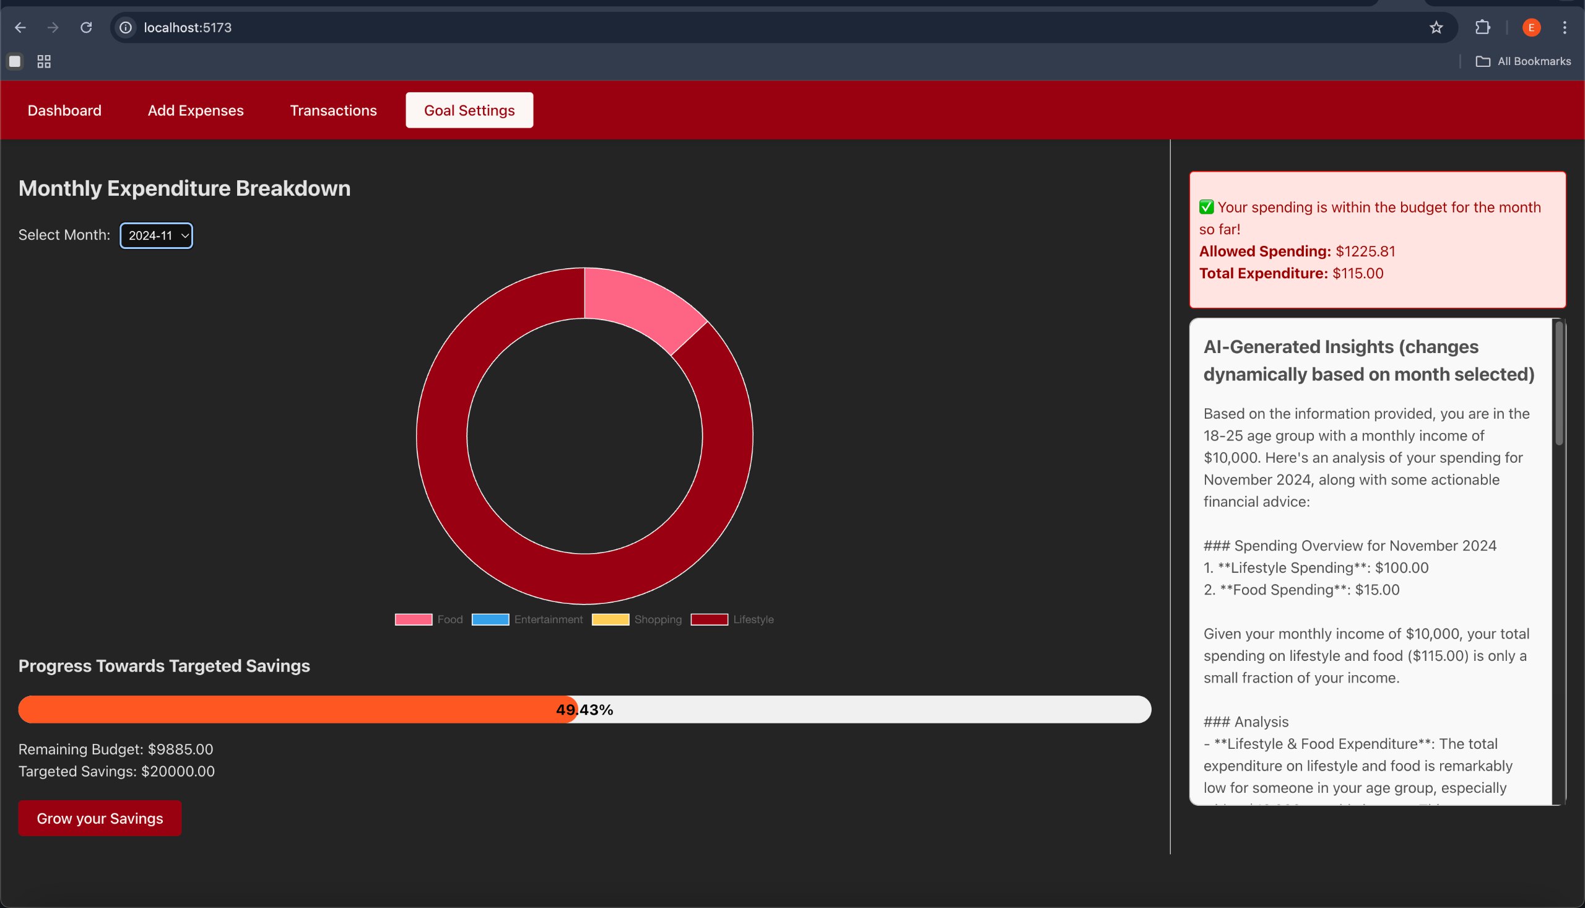1585x908 pixels.
Task: Toggle Entertainment legend item in chart
Action: coord(528,619)
